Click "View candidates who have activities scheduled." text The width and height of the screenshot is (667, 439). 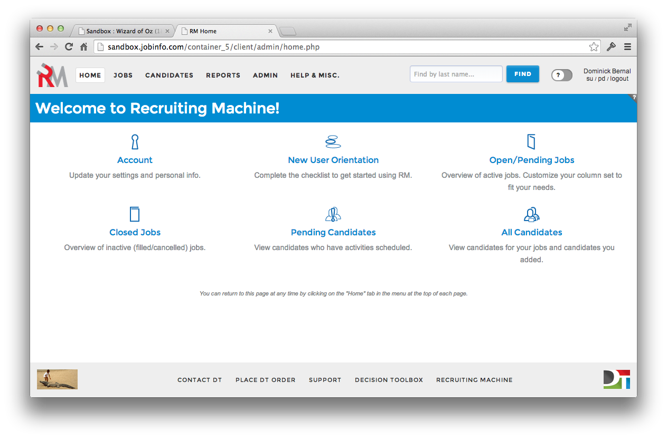pos(333,247)
